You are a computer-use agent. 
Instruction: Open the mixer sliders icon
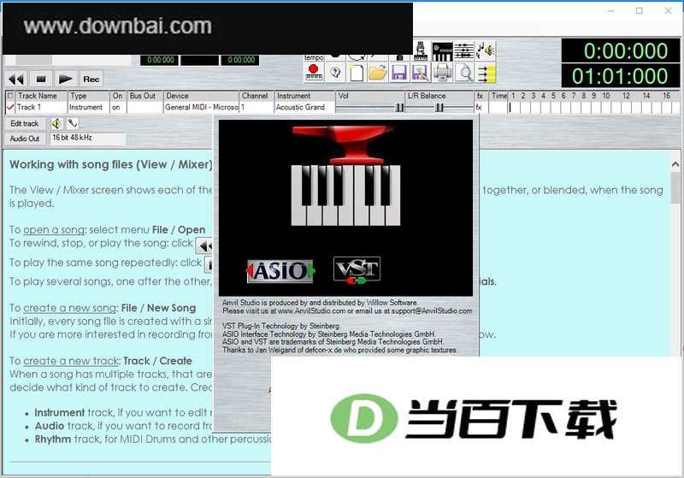coord(463,51)
